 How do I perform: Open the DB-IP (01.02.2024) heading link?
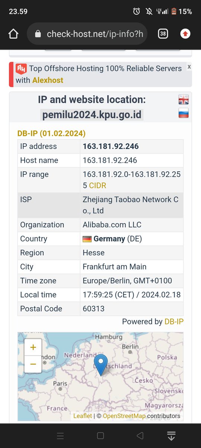click(51, 133)
